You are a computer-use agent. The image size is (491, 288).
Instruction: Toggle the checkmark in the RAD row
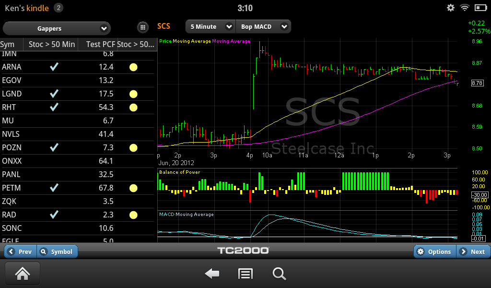click(54, 215)
